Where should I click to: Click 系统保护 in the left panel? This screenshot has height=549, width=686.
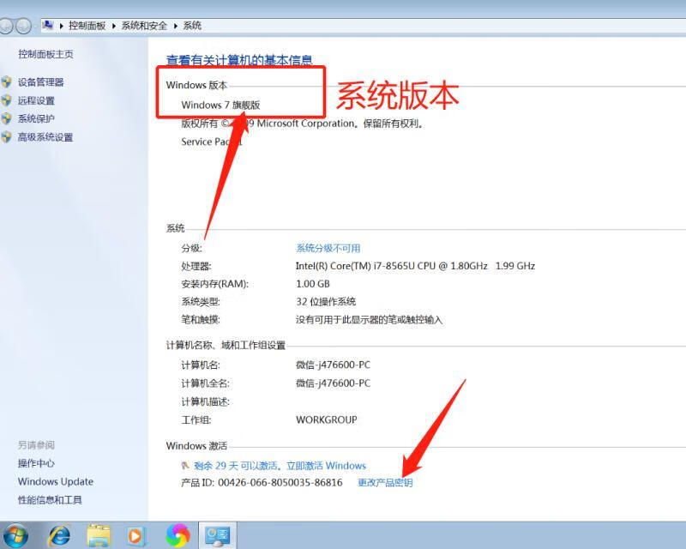(36, 119)
